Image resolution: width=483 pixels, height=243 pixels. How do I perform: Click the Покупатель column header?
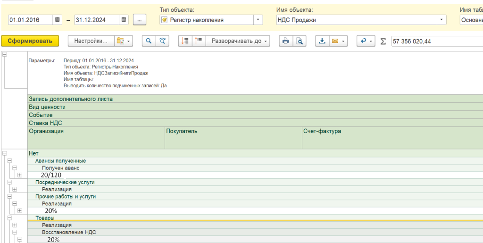233,138
